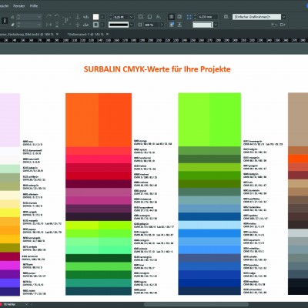Open the preflight menu arrow in status bar
This screenshot has width=308, height=308.
pos(26,304)
